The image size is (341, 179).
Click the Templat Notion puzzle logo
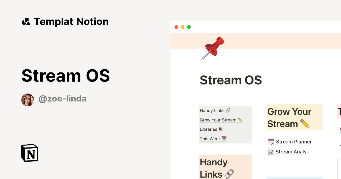pos(26,21)
